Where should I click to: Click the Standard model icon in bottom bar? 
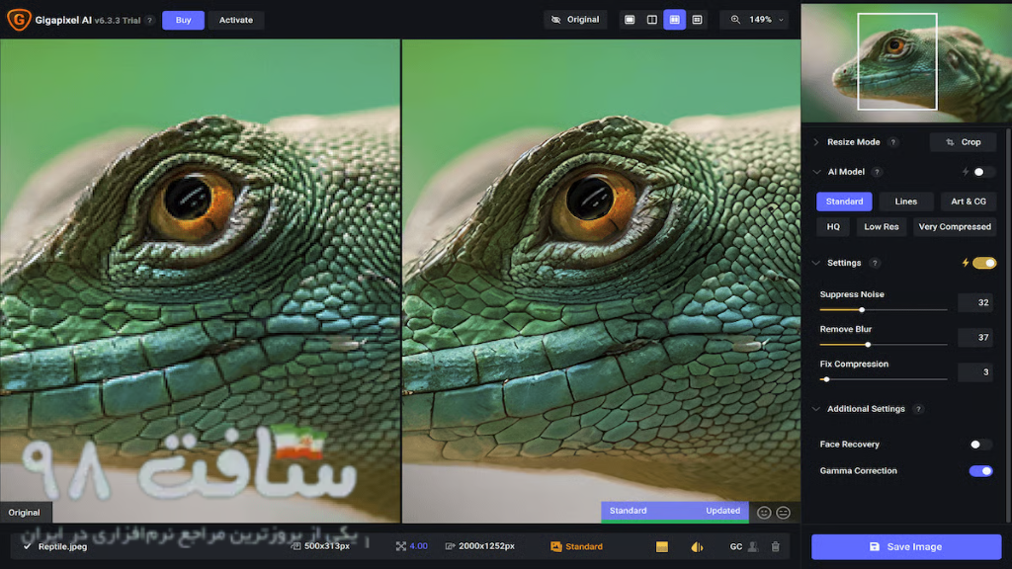555,546
